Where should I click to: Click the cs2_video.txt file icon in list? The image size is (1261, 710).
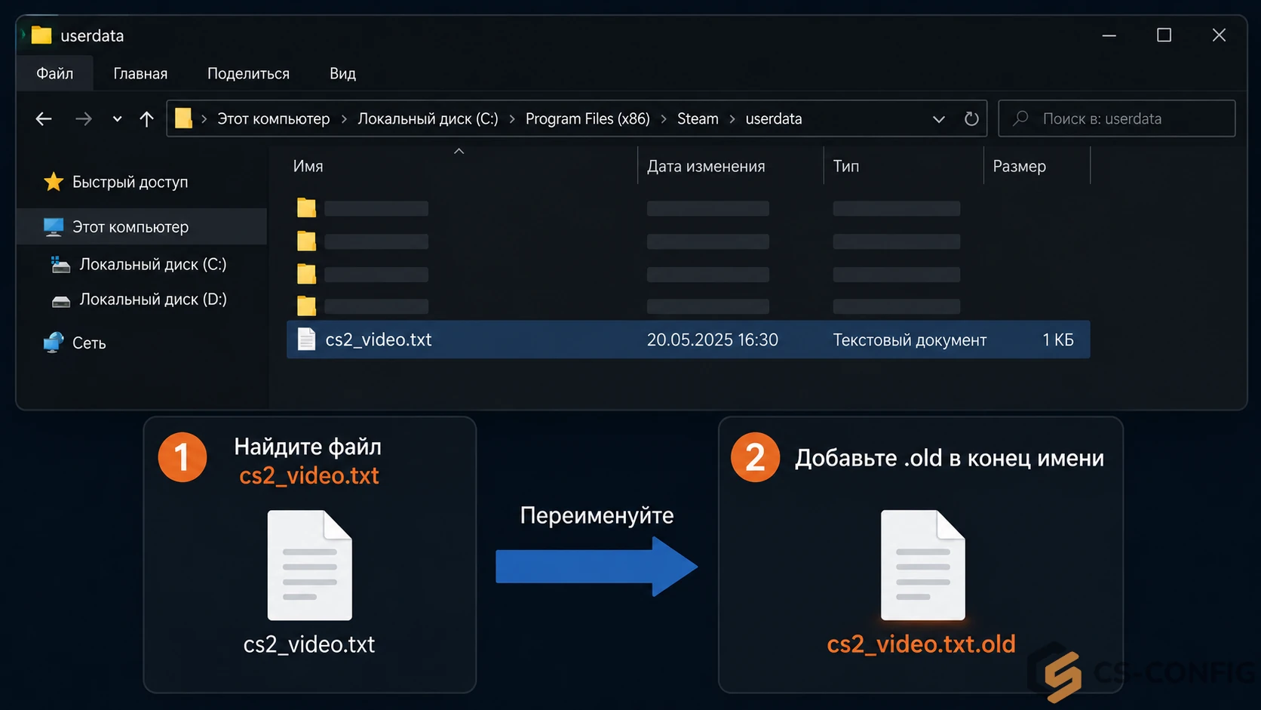pos(306,340)
